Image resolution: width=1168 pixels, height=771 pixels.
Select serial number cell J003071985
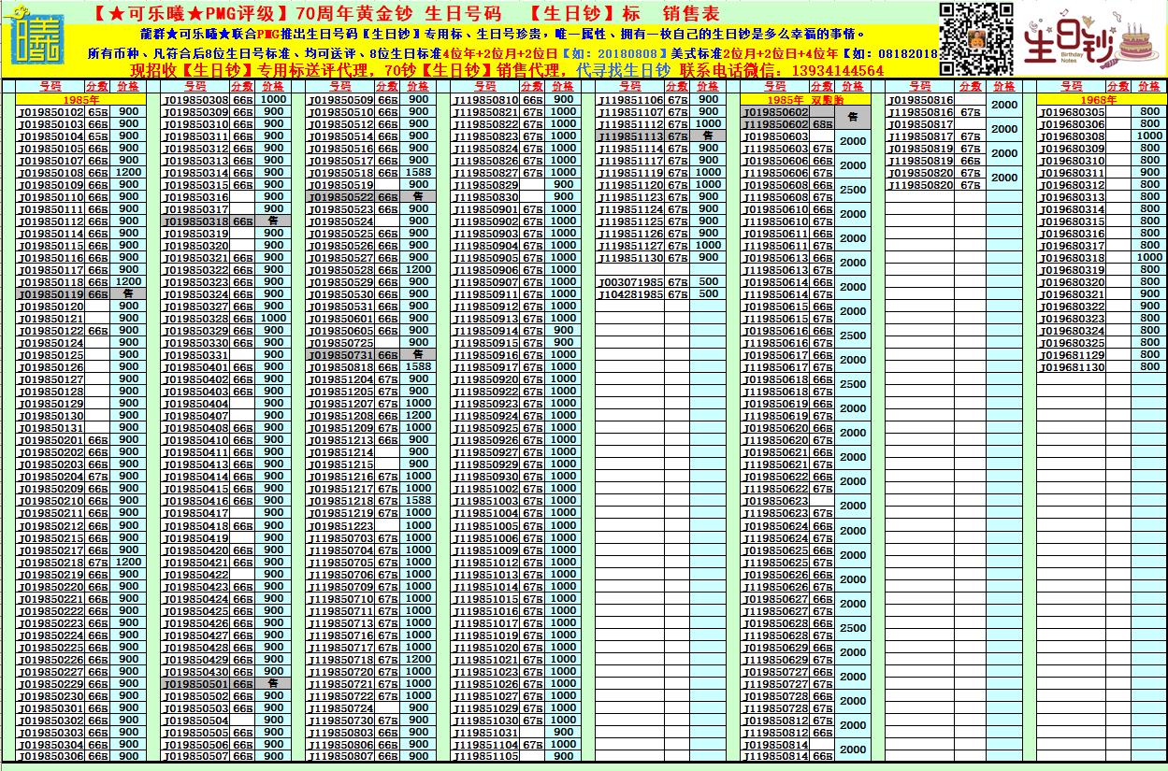[x=630, y=282]
